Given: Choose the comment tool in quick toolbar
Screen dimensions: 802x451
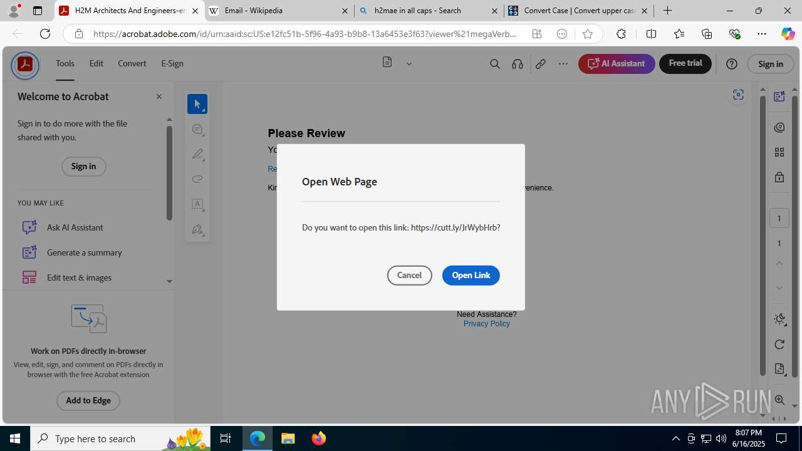Looking at the screenshot, I should coord(197,129).
